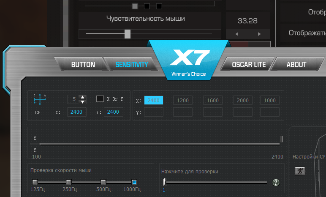
Task: Click the Отображать option in background window
Action: (x=307, y=33)
